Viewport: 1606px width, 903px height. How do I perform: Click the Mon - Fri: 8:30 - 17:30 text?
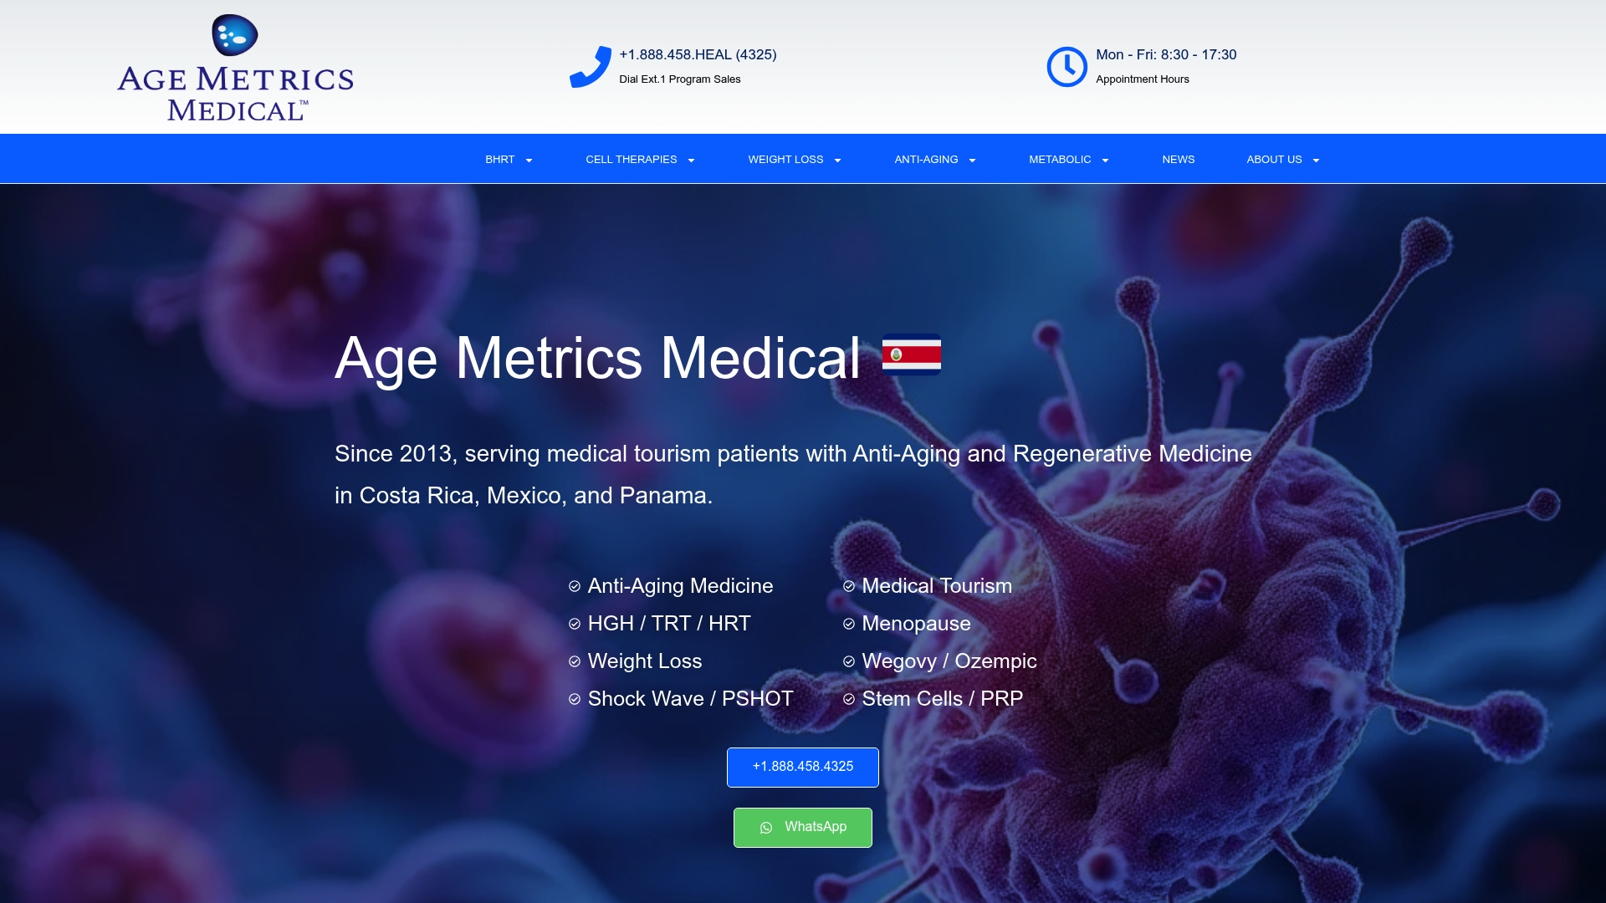(1166, 54)
